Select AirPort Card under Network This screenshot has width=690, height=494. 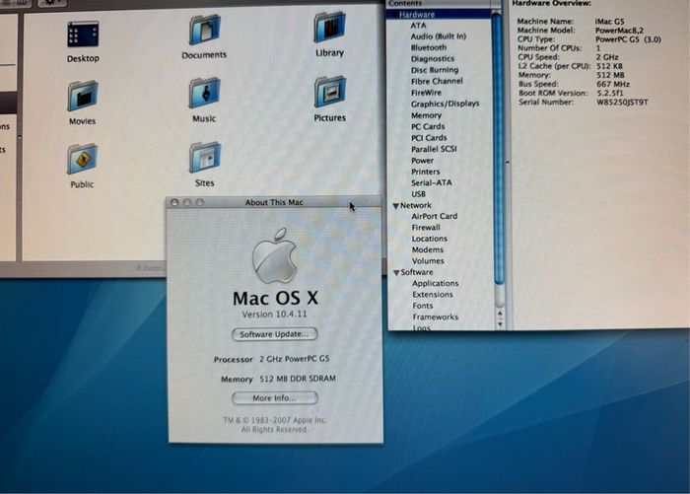pyautogui.click(x=435, y=216)
